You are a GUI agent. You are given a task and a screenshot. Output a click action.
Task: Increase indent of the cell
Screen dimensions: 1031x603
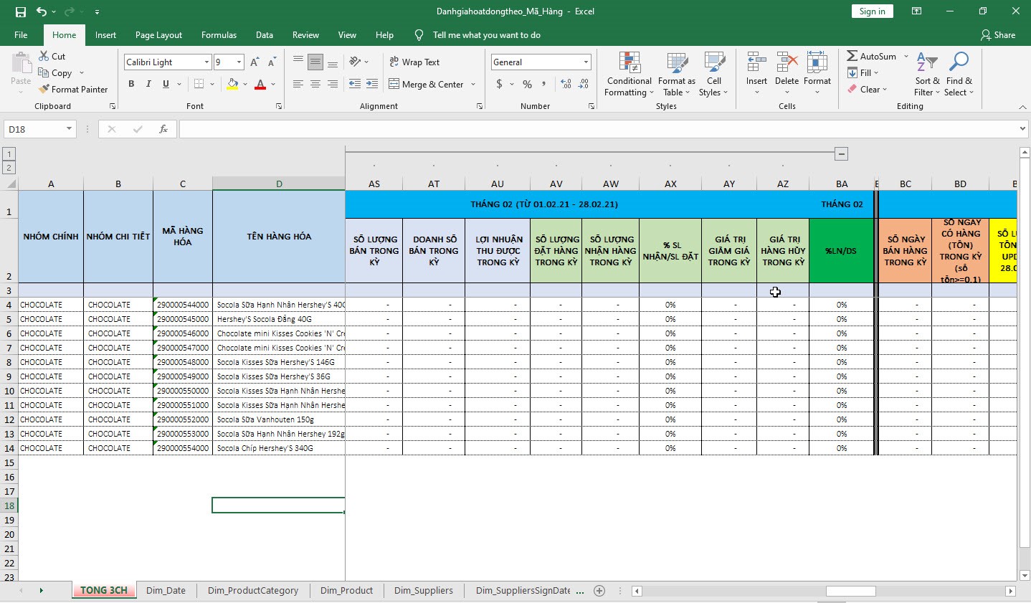(x=372, y=84)
